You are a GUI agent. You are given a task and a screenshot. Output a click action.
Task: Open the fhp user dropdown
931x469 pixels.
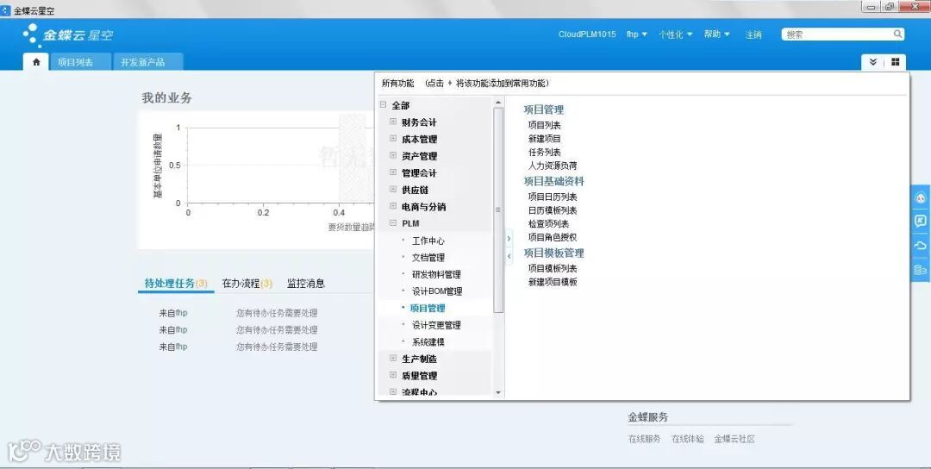636,34
